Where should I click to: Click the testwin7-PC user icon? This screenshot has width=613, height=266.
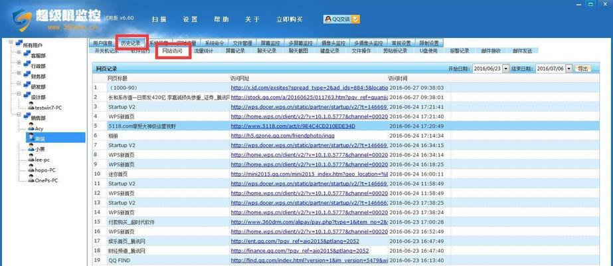[31, 106]
